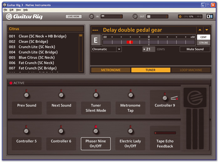Toggle Phaser Nine On/Off assignment
The width and height of the screenshot is (219, 163).
click(x=96, y=144)
